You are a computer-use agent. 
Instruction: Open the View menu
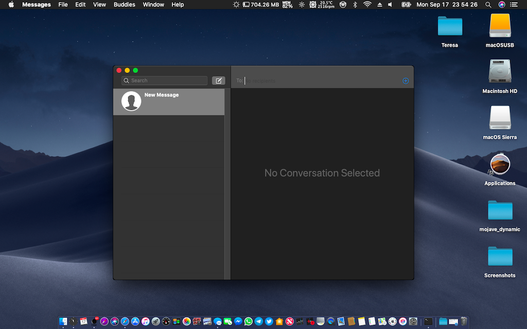99,4
